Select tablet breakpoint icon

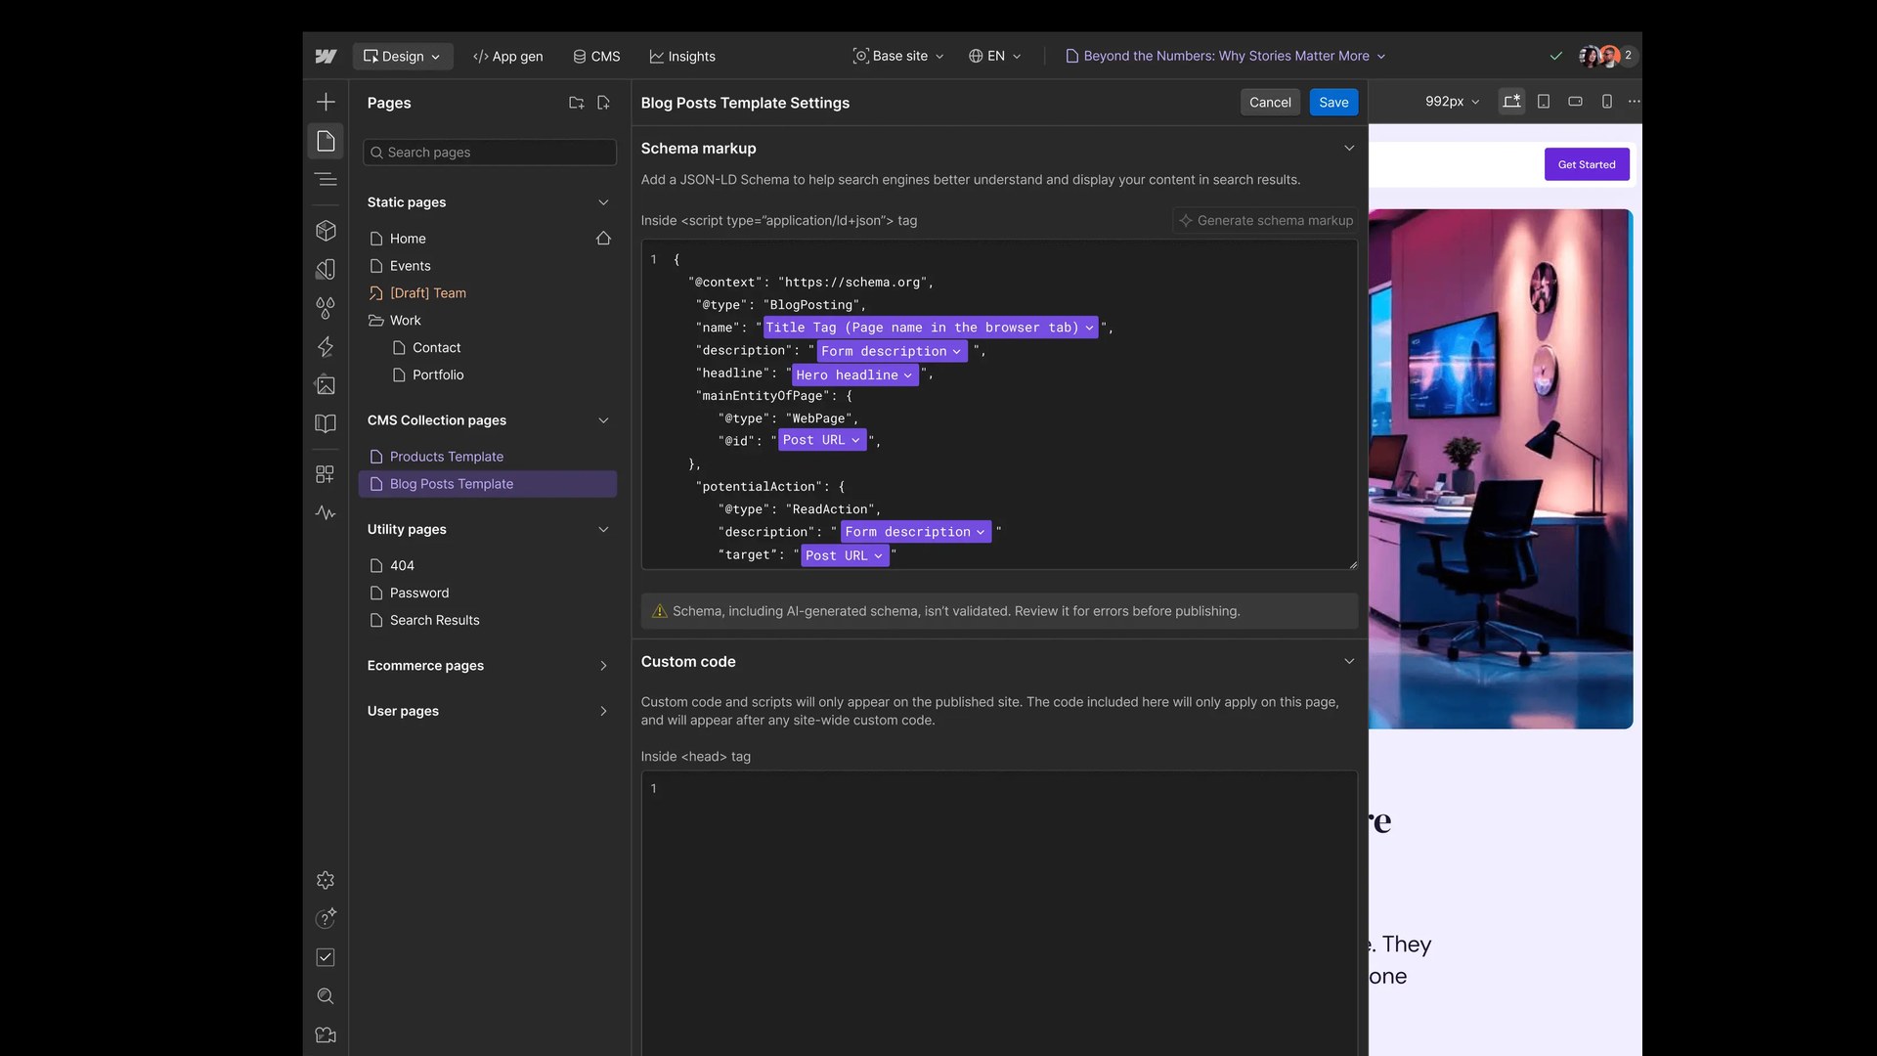pyautogui.click(x=1544, y=102)
